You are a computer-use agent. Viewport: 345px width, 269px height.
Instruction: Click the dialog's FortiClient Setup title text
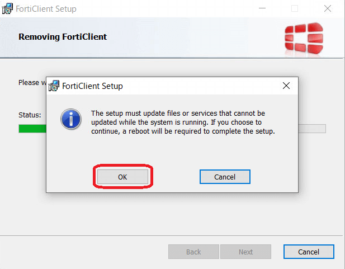click(92, 86)
